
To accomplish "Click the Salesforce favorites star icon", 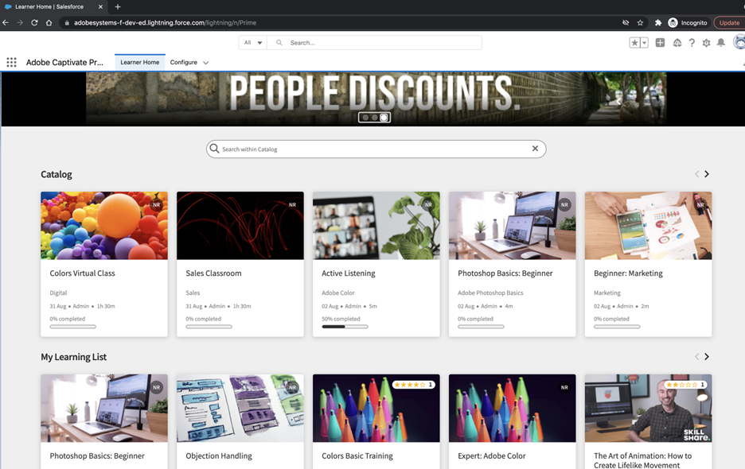I will point(634,43).
